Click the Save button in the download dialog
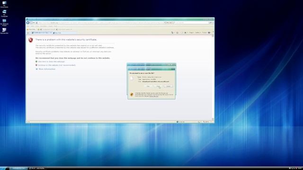 (158, 86)
